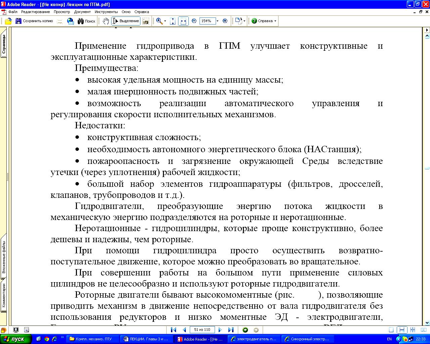This screenshot has width=430, height=344.
Task: Click the 154% zoom value field
Action: click(207, 21)
